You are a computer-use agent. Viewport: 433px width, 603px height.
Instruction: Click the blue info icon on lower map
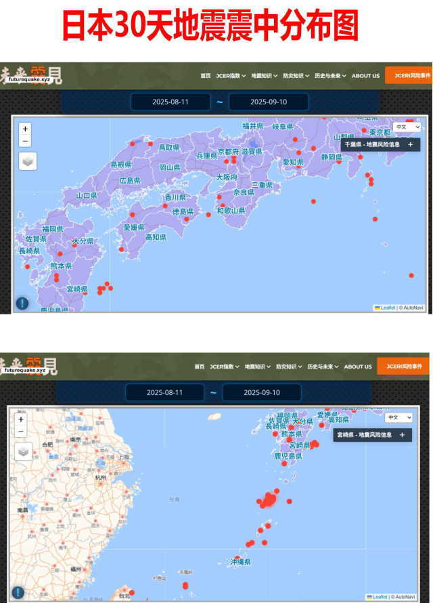pyautogui.click(x=18, y=592)
